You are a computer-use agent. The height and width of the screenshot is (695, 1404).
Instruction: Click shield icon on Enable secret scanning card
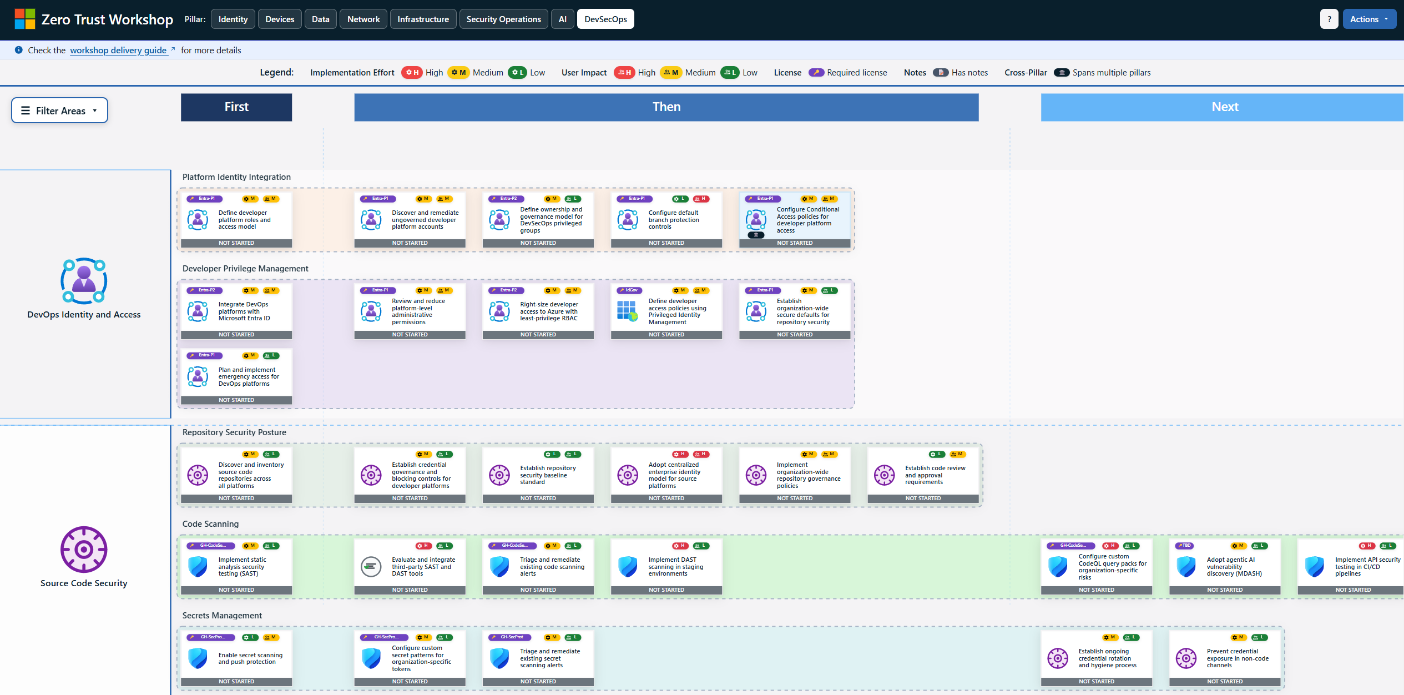point(198,658)
